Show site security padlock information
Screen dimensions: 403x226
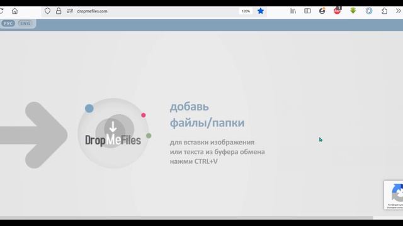59,11
